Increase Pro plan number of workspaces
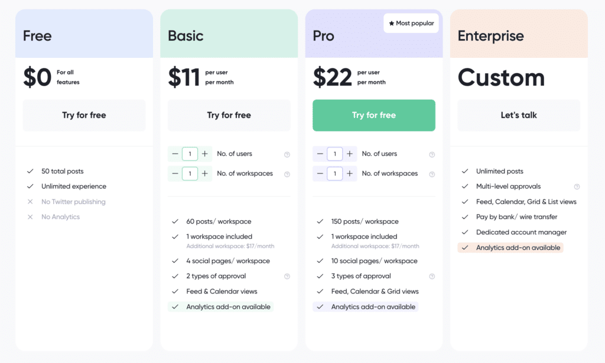This screenshot has height=363, width=605. point(350,174)
